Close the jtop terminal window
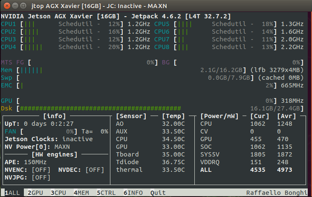 7,6
